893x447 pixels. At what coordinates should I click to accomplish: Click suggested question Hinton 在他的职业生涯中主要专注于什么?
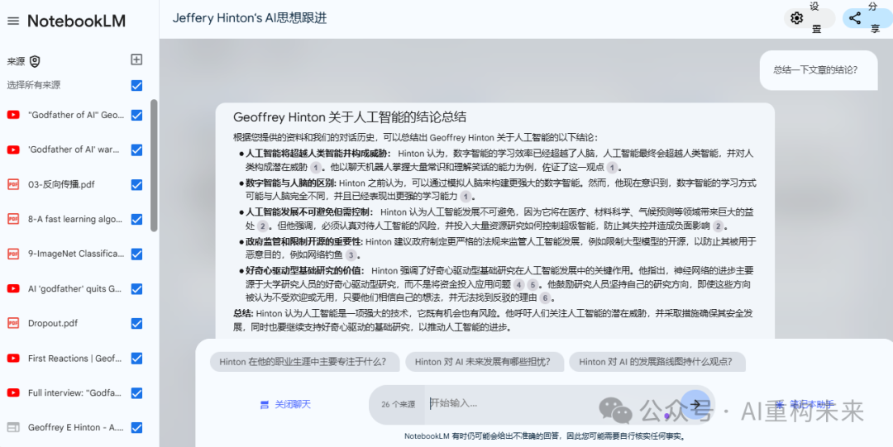point(303,362)
